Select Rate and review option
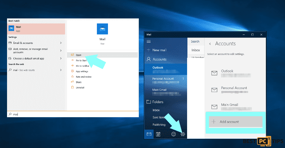The image size is (285, 148). point(83,77)
